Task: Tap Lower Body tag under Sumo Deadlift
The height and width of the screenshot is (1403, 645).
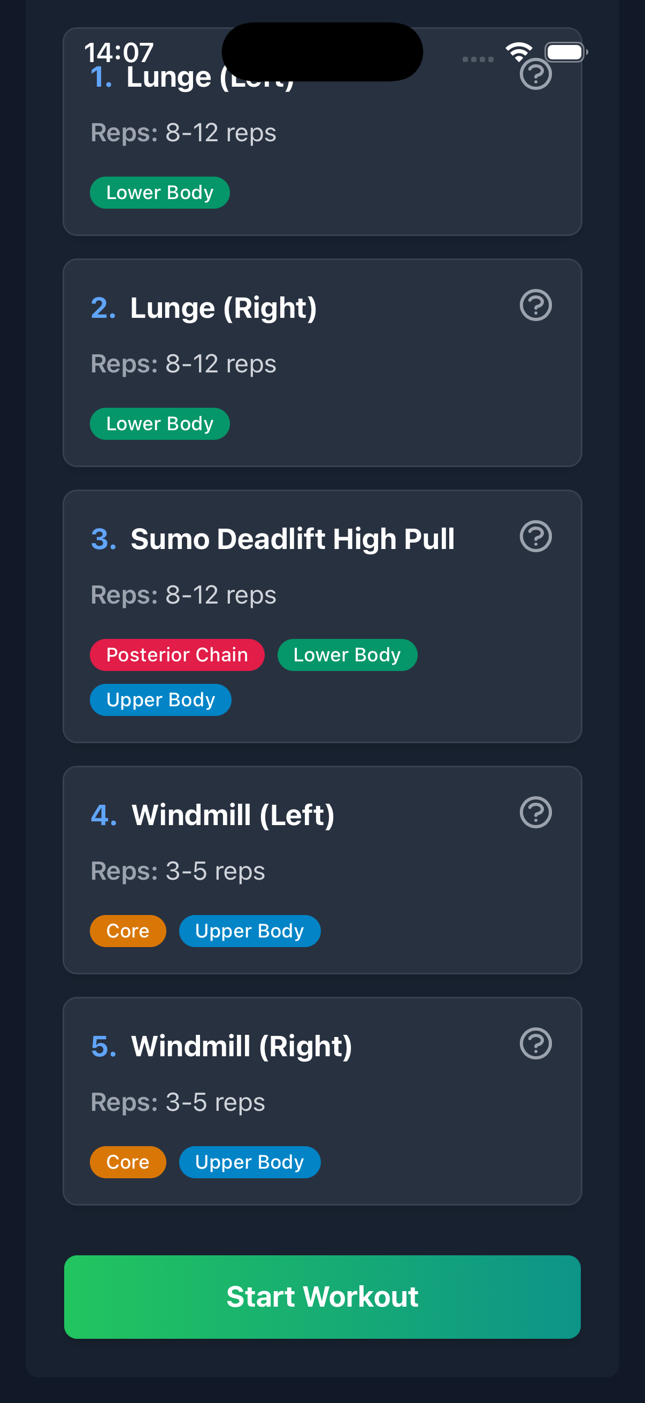Action: [x=347, y=654]
